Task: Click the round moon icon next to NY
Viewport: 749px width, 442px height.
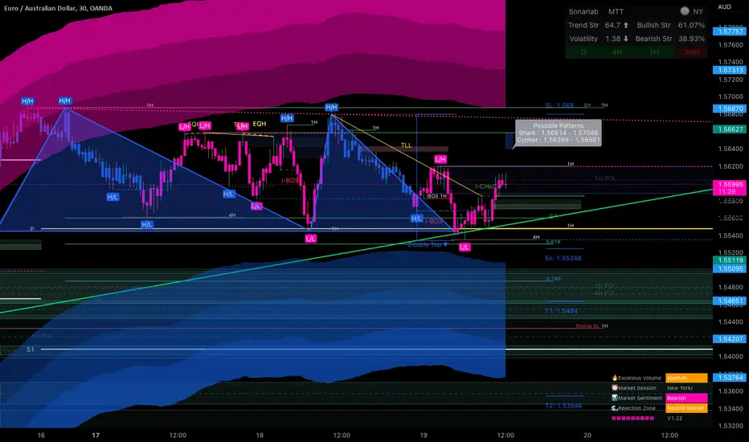Action: pyautogui.click(x=685, y=11)
